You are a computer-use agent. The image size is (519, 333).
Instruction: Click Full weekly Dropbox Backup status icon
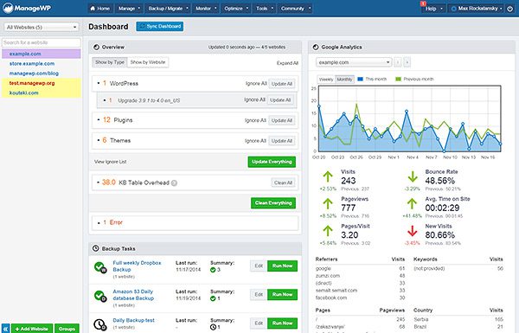click(x=100, y=267)
